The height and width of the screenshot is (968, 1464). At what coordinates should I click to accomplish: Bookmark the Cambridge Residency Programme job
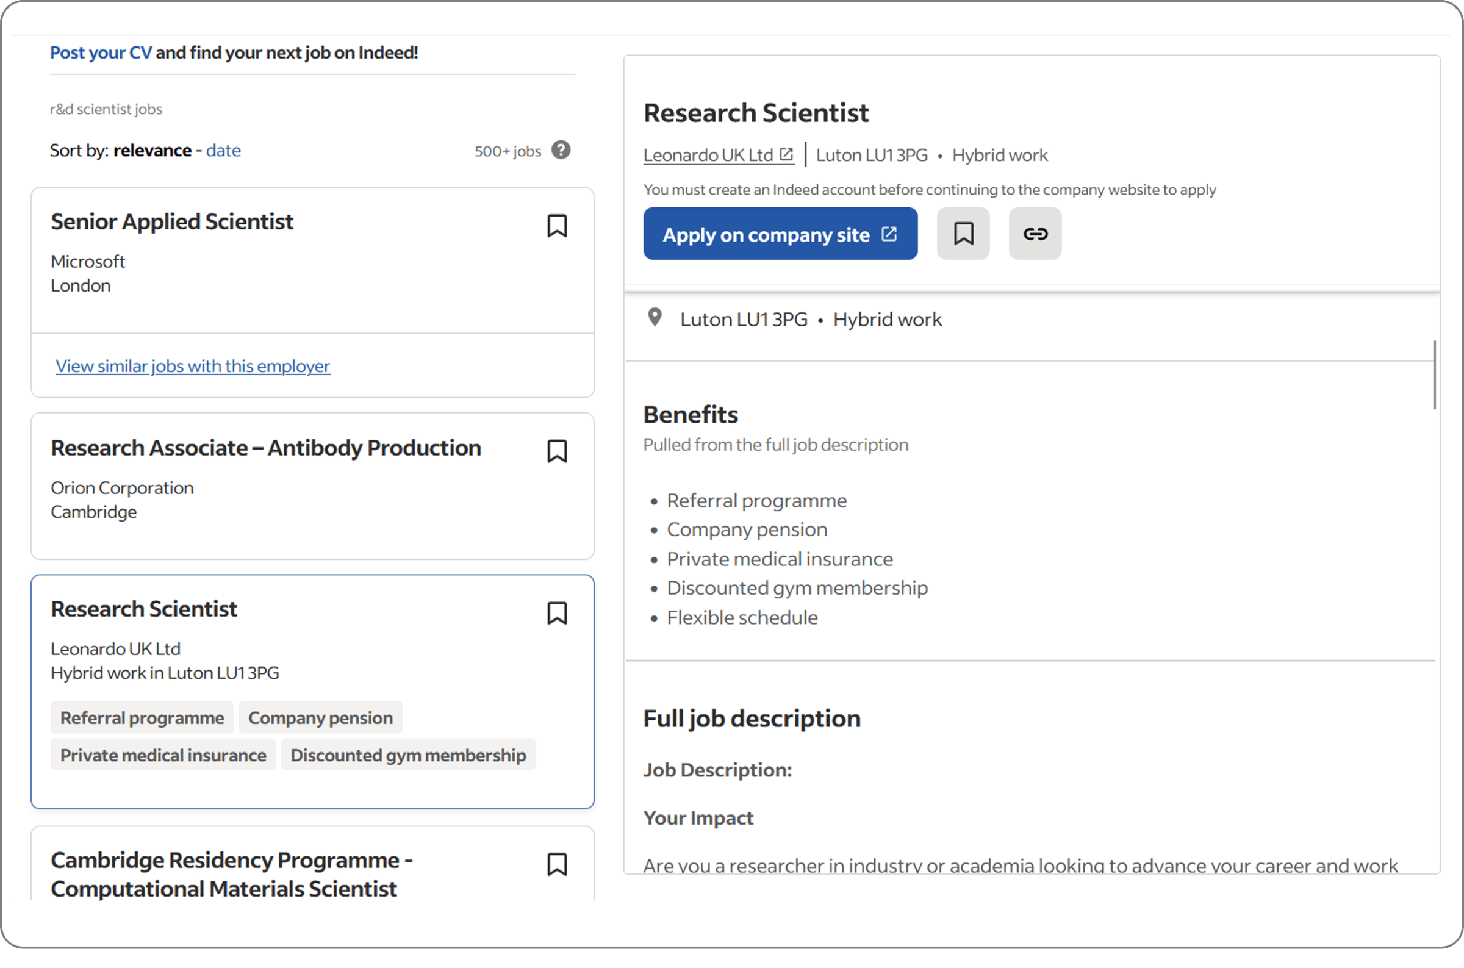coord(557,864)
